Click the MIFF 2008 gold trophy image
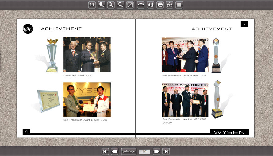273x156 pixels. click(217, 99)
